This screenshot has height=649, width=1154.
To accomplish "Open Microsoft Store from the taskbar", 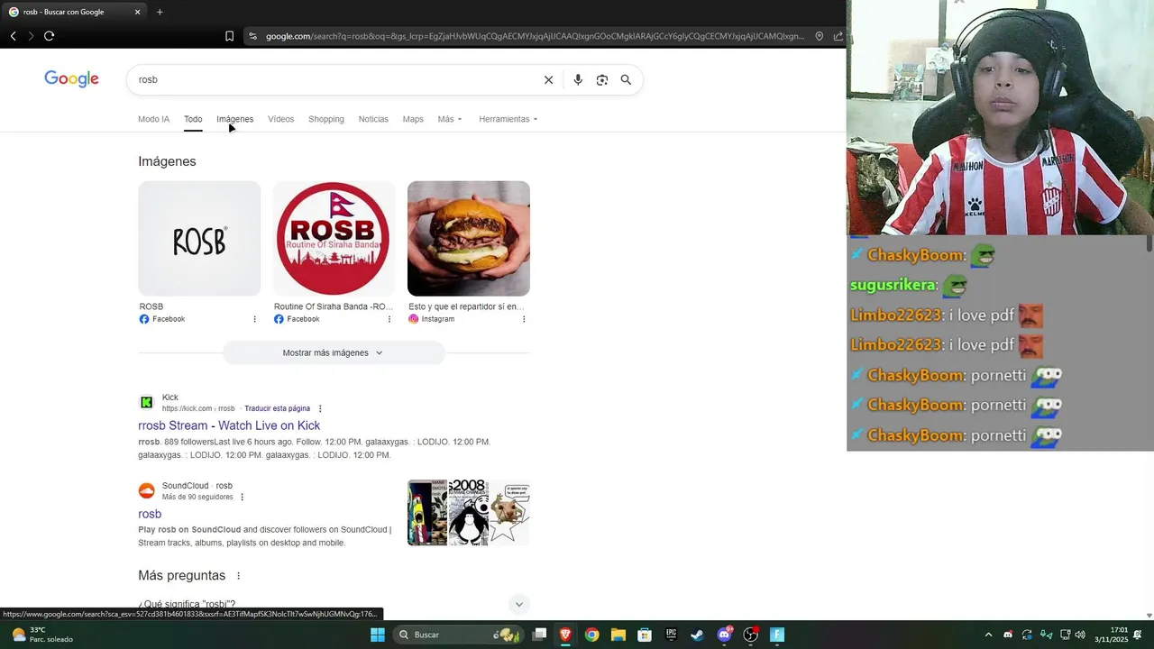I will click(645, 635).
